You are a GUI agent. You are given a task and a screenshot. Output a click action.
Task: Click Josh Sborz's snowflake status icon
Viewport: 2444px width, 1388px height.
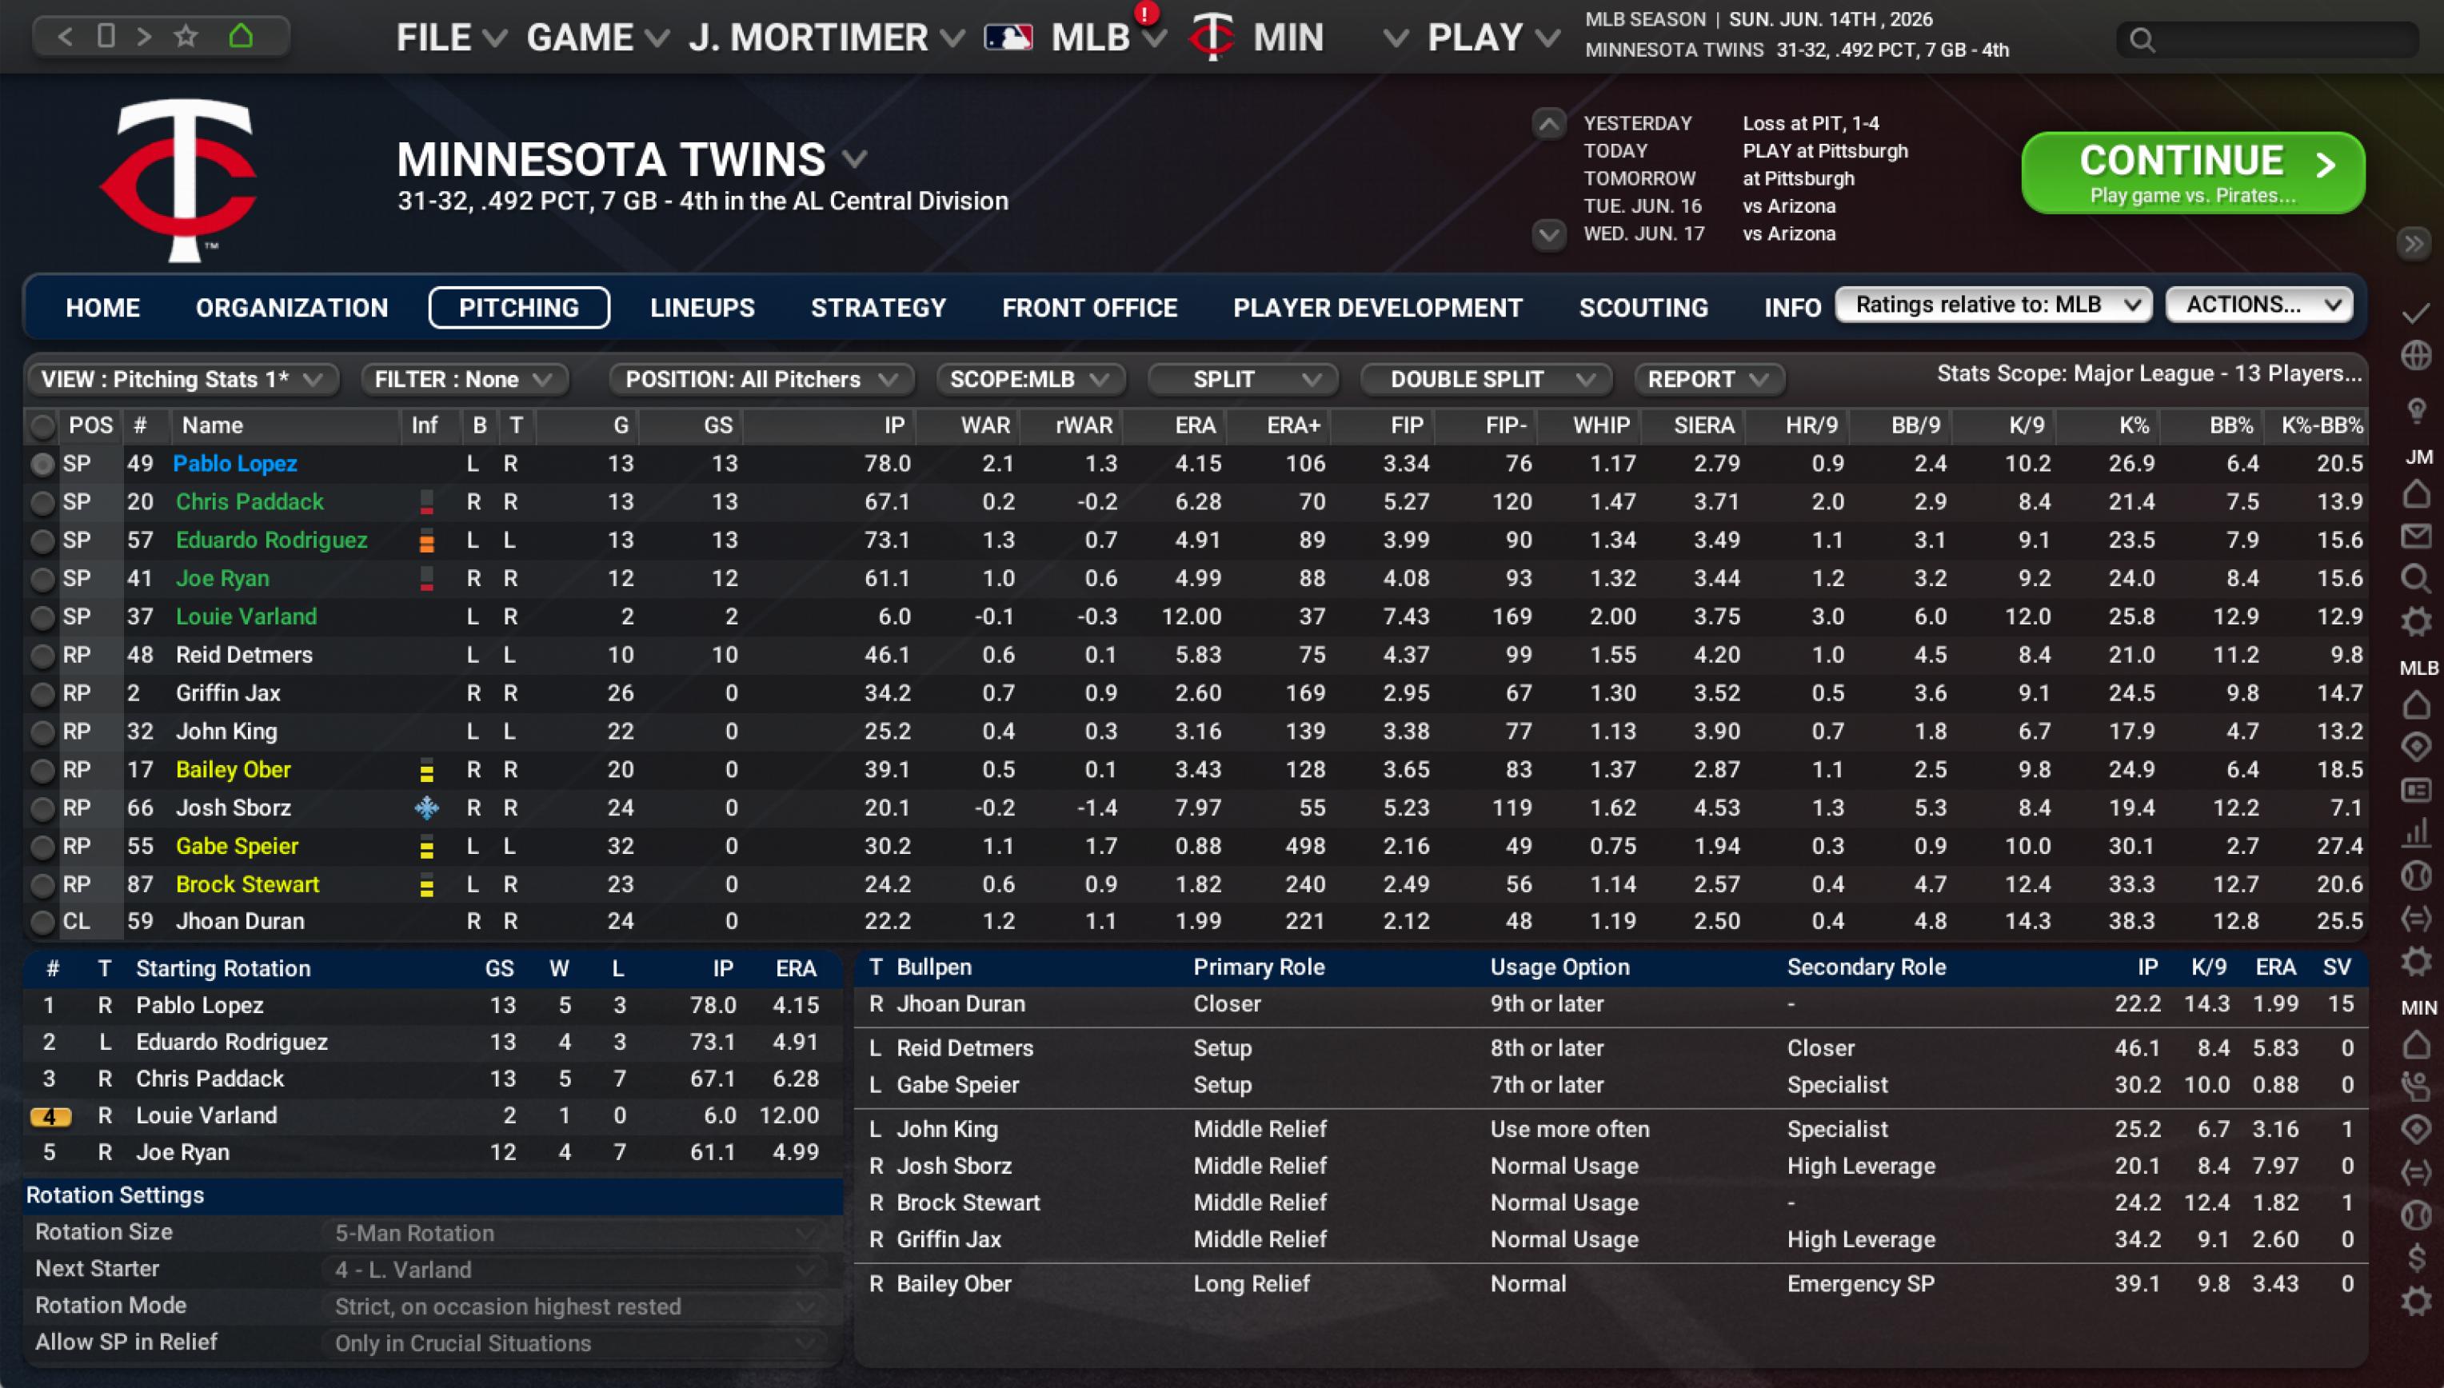click(x=426, y=808)
